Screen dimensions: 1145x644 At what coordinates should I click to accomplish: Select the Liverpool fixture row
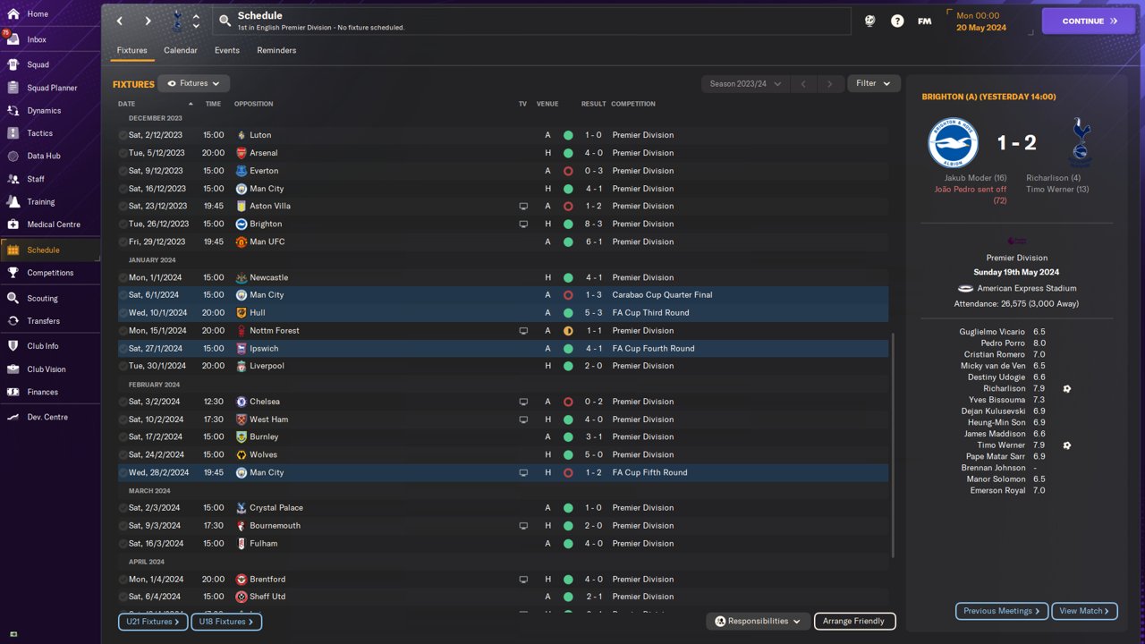[447, 366]
